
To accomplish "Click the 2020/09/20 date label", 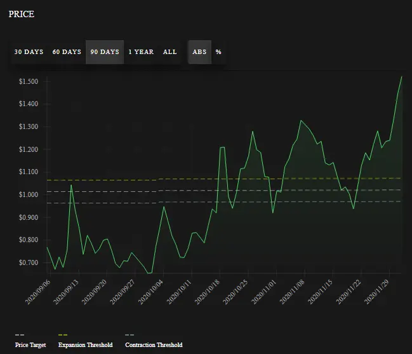I will pos(95,292).
